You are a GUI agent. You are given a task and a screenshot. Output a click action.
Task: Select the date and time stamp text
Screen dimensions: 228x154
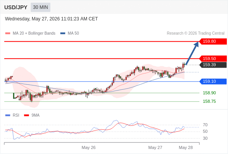tap(51, 19)
